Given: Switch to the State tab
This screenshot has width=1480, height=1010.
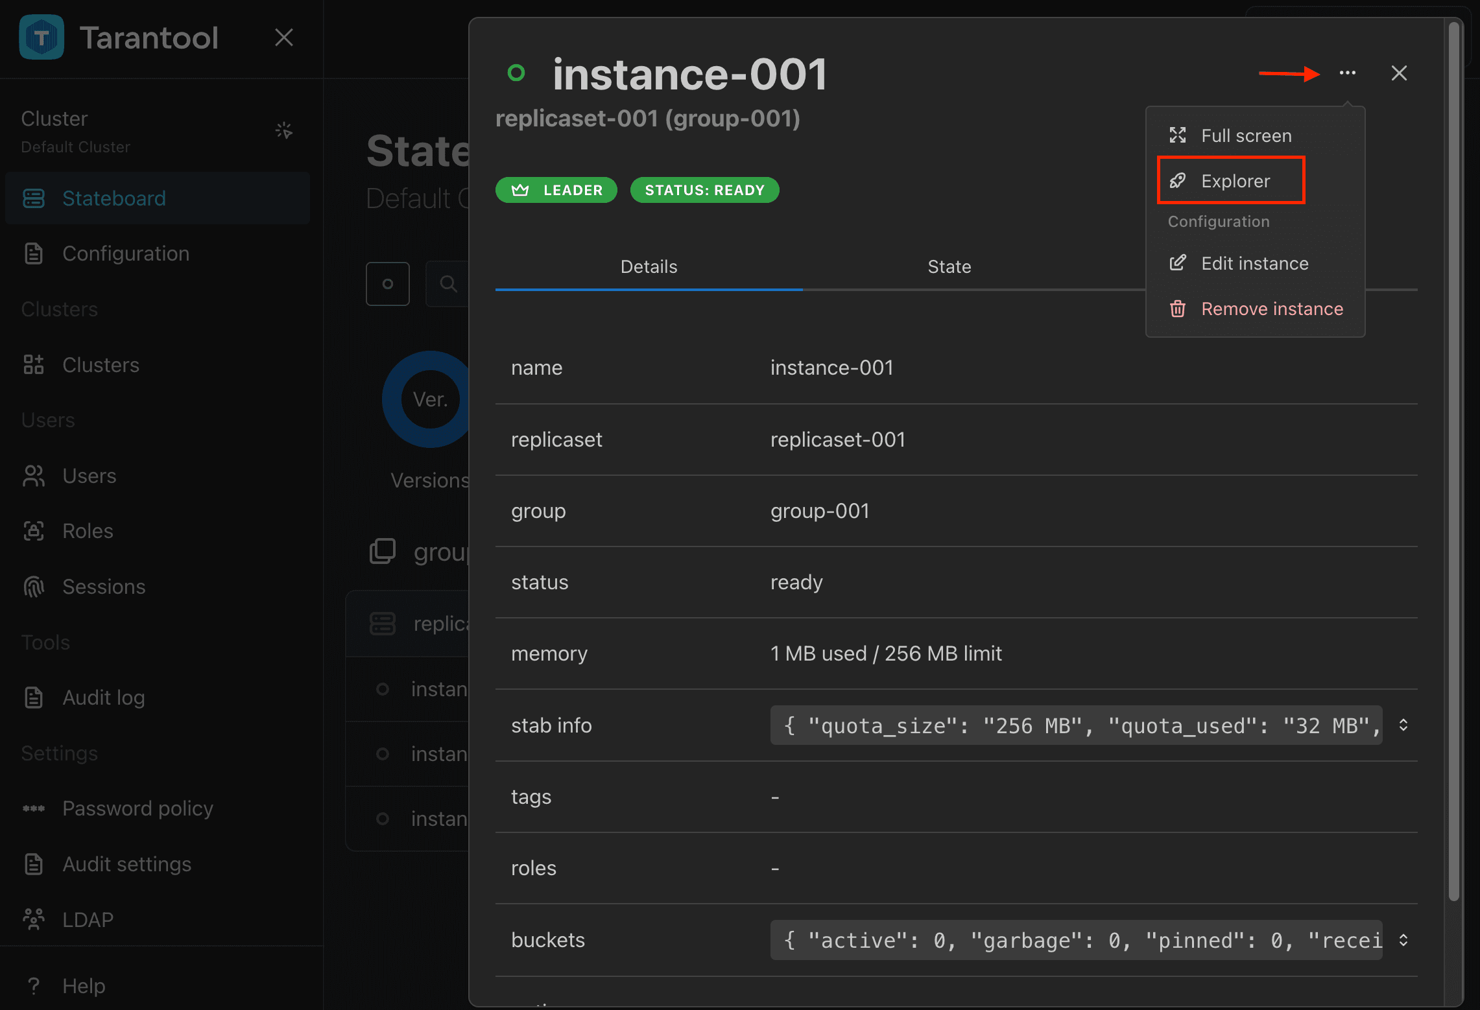Looking at the screenshot, I should (x=949, y=266).
